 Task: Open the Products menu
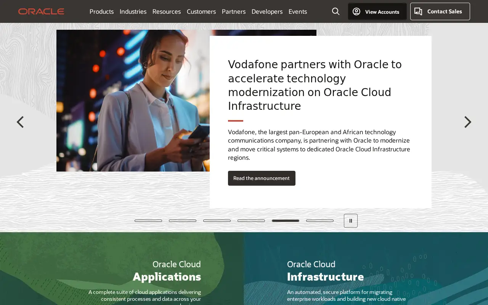click(101, 11)
